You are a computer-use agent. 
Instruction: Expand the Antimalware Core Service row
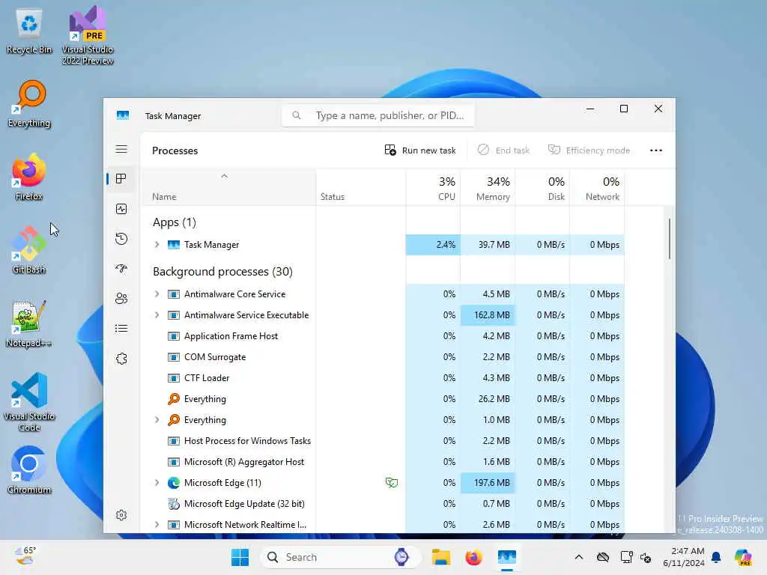pyautogui.click(x=157, y=293)
